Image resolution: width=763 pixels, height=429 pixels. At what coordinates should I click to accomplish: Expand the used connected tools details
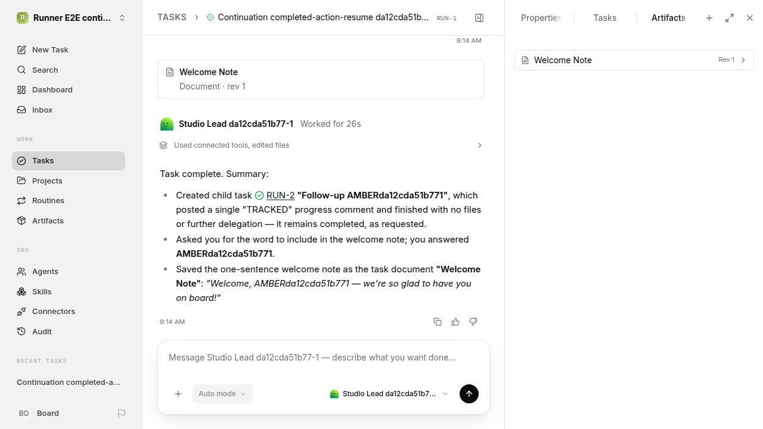pos(321,145)
